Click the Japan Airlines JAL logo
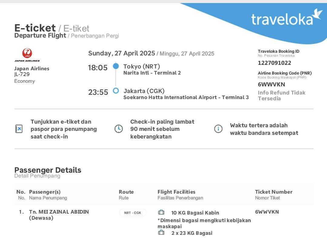This screenshot has width=327, height=243. (27, 55)
